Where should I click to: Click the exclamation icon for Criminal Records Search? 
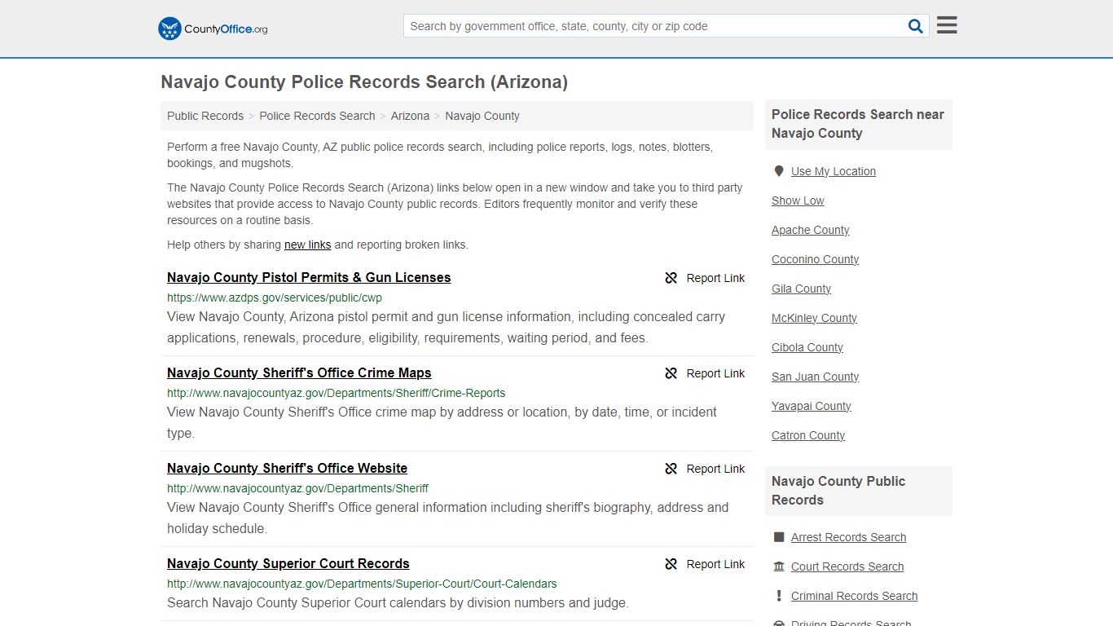[779, 596]
